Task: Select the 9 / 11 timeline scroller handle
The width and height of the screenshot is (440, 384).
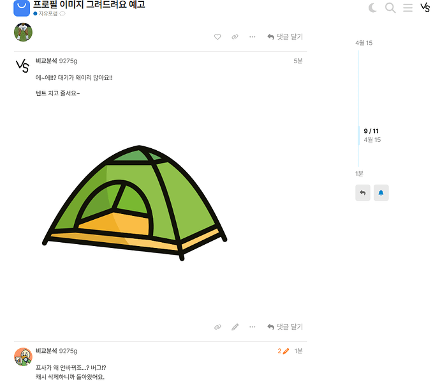Action: point(371,135)
